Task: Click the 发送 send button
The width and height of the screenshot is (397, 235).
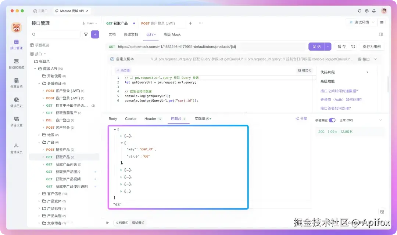Action: (x=317, y=47)
